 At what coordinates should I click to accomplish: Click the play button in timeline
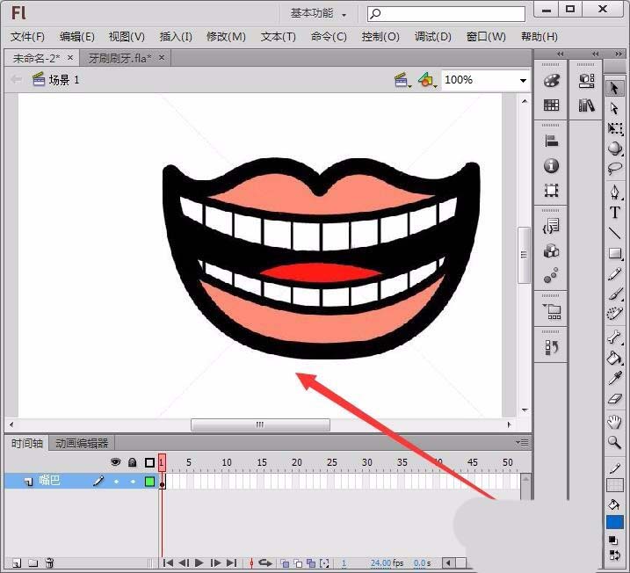199,563
